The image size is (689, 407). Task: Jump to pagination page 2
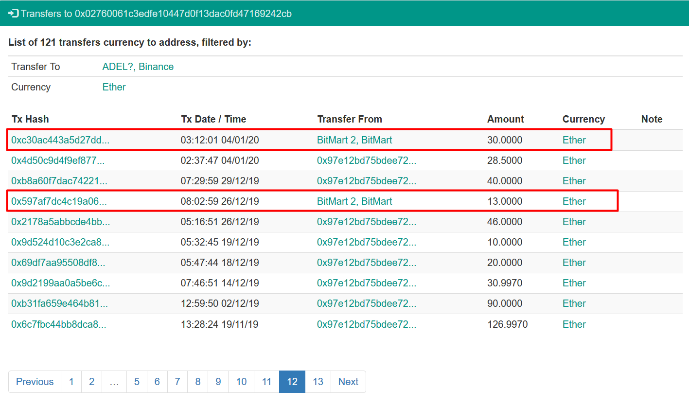pyautogui.click(x=91, y=382)
